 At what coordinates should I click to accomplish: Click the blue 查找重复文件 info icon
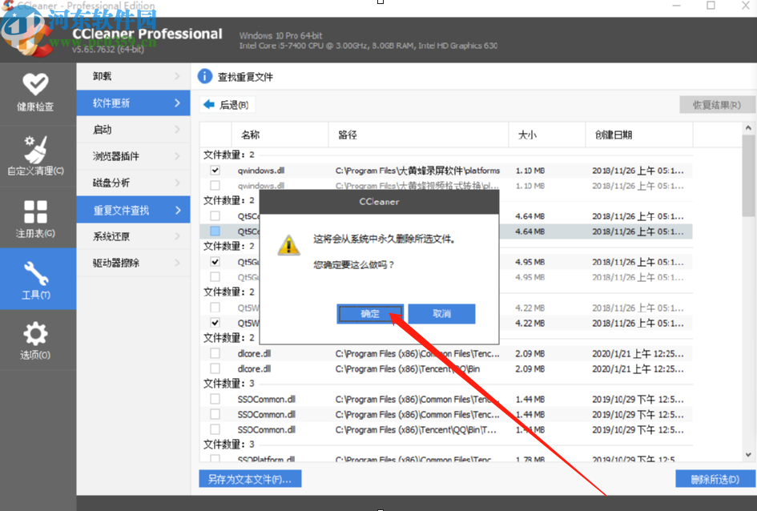coord(206,76)
